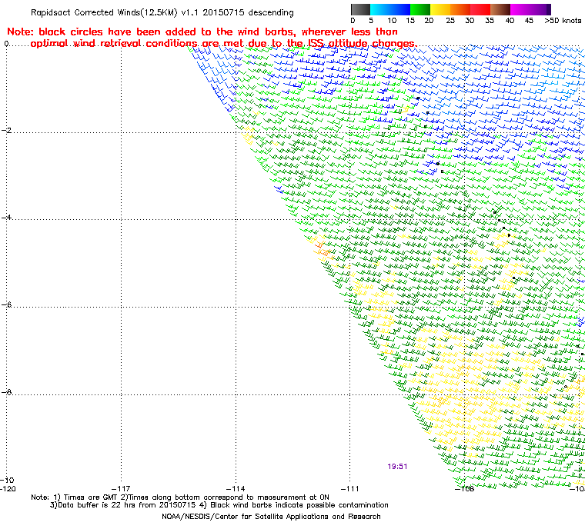Image resolution: width=585 pixels, height=529 pixels.
Task: Click the -2 latitude axis label
Action: pyautogui.click(x=6, y=130)
